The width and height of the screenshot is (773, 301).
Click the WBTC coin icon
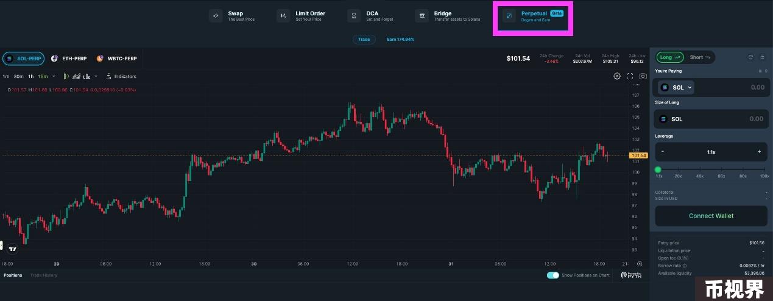pos(100,58)
